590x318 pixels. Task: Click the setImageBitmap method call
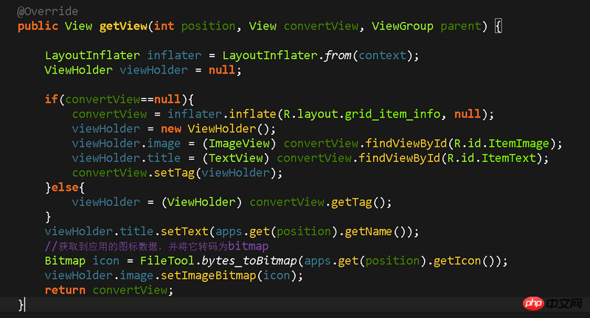[x=209, y=275]
